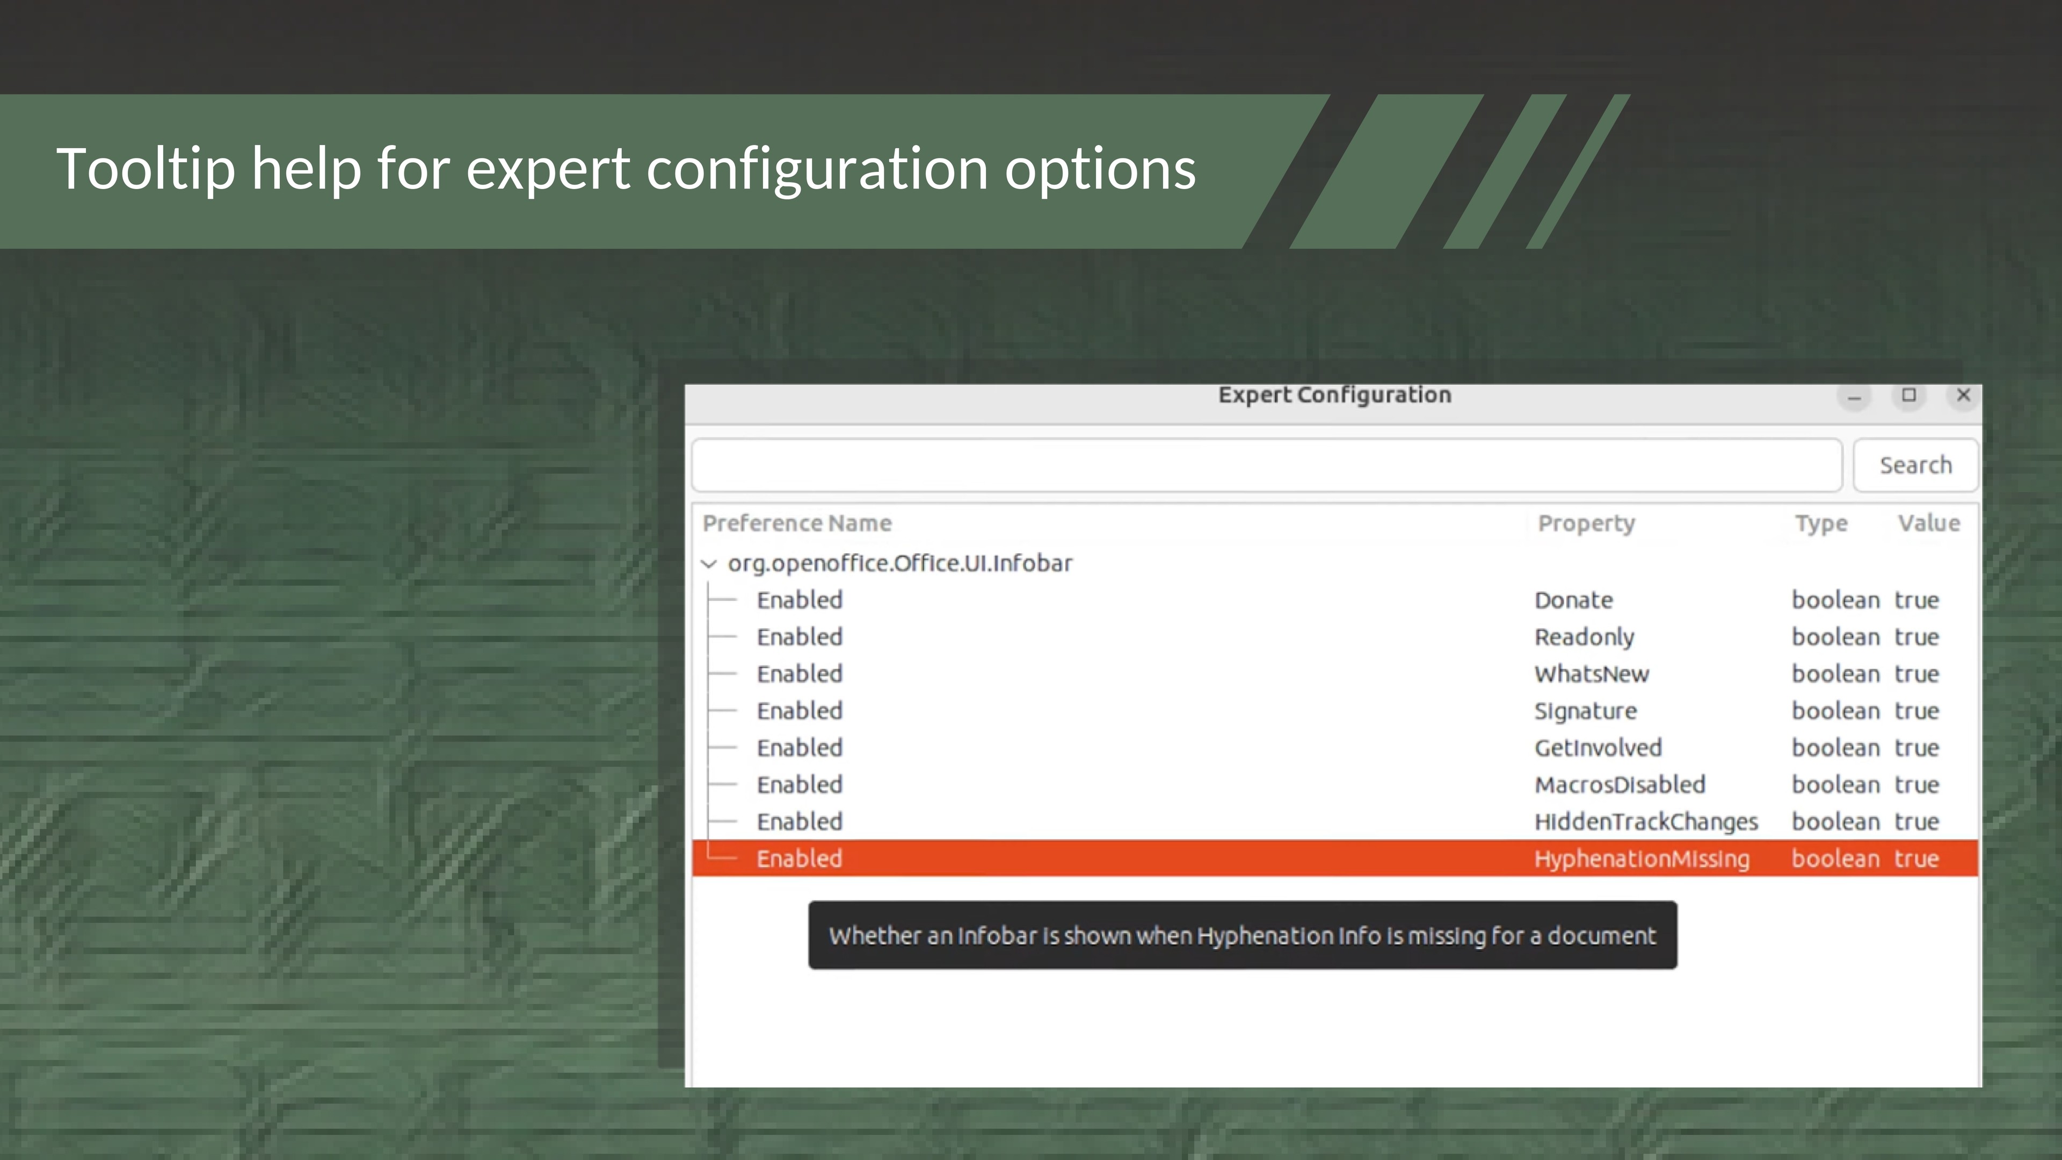Image resolution: width=2062 pixels, height=1160 pixels.
Task: Collapse the org.openoffice.Office.UI.Infobar tree node
Action: pos(708,563)
